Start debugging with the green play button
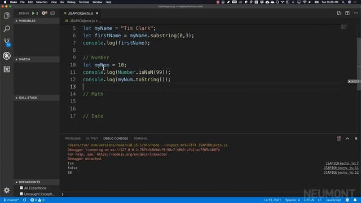Image resolution: width=361 pixels, height=203 pixels. [x=33, y=14]
